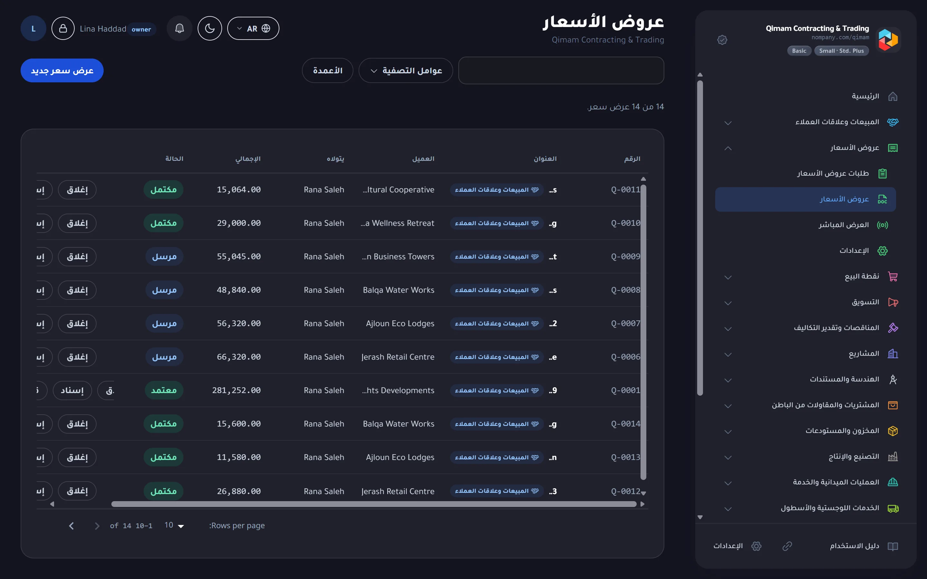Go to previous page left arrow
This screenshot has height=579, width=927.
click(71, 526)
